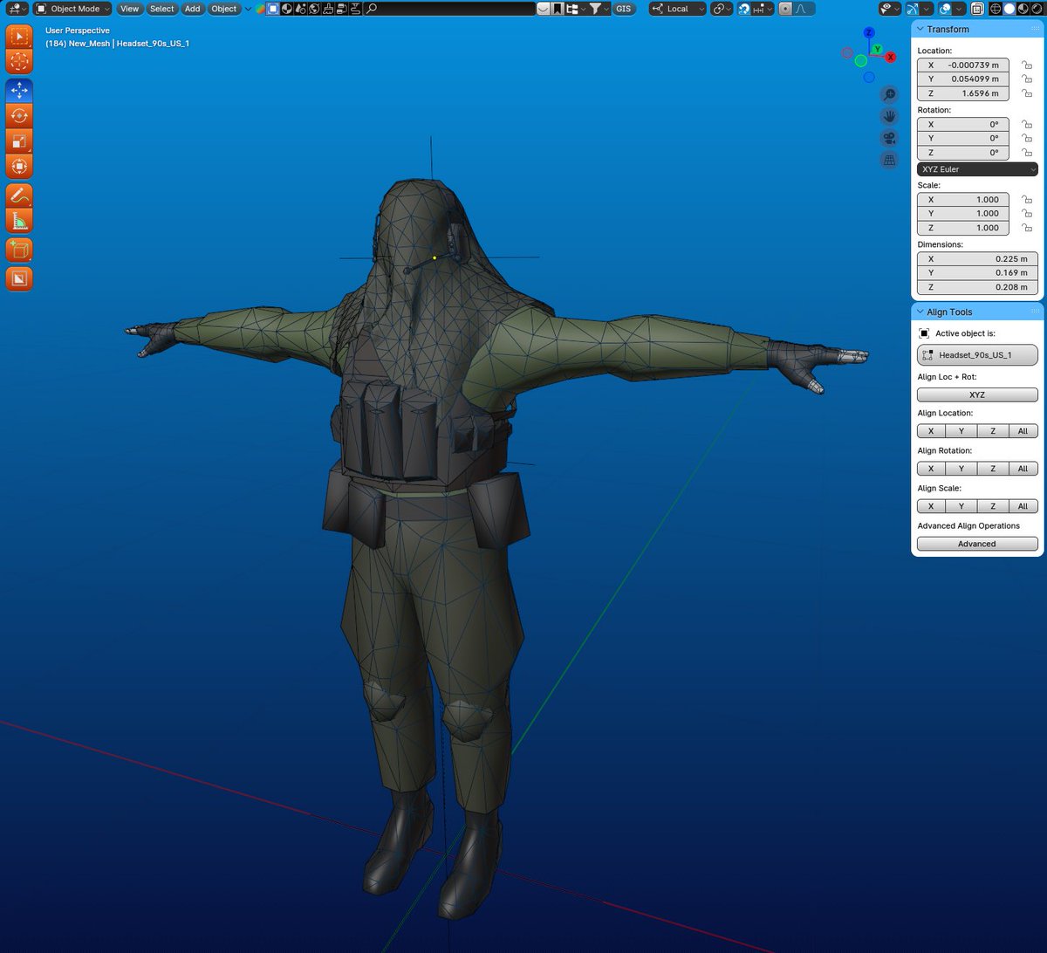Open proportional falloff curve menu

tap(803, 9)
